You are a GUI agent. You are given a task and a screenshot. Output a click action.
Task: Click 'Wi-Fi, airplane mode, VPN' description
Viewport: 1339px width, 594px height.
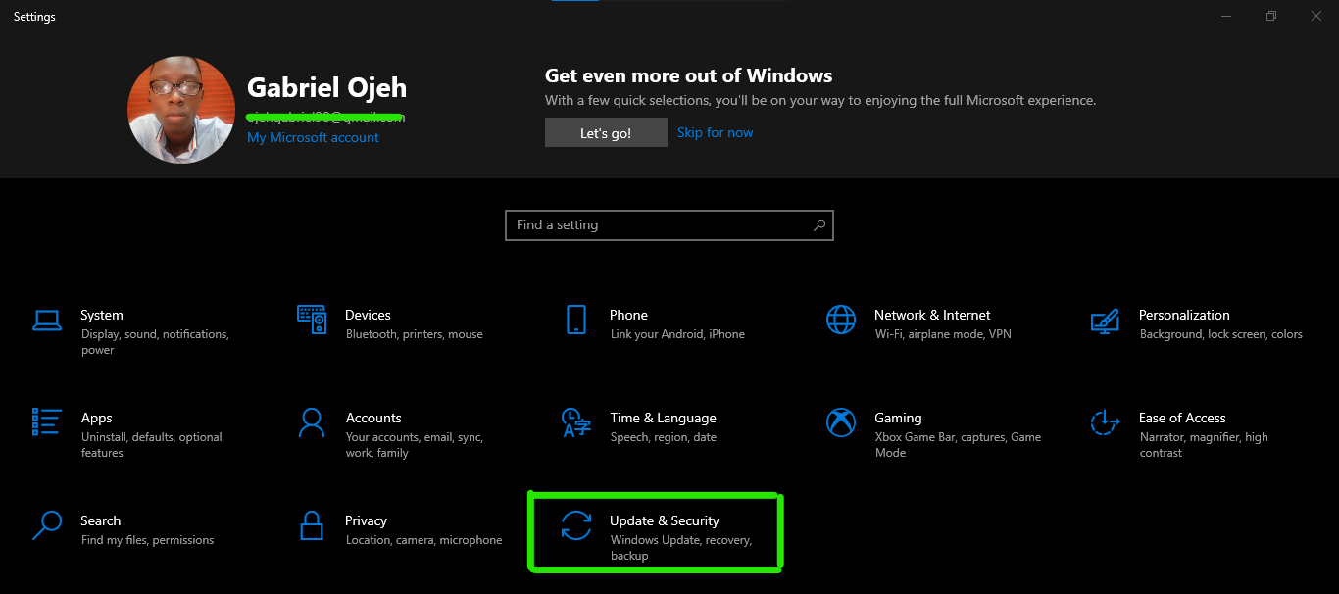943,334
